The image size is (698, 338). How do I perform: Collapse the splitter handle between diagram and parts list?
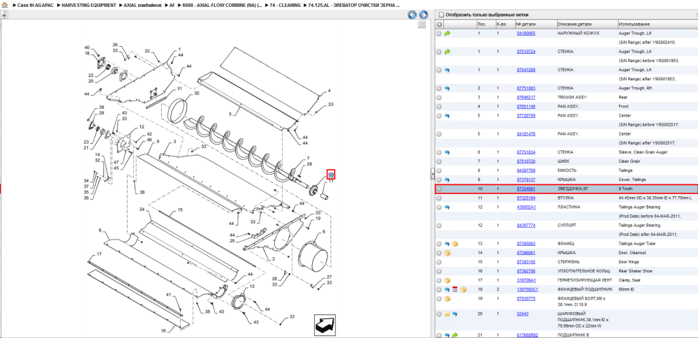[432, 174]
